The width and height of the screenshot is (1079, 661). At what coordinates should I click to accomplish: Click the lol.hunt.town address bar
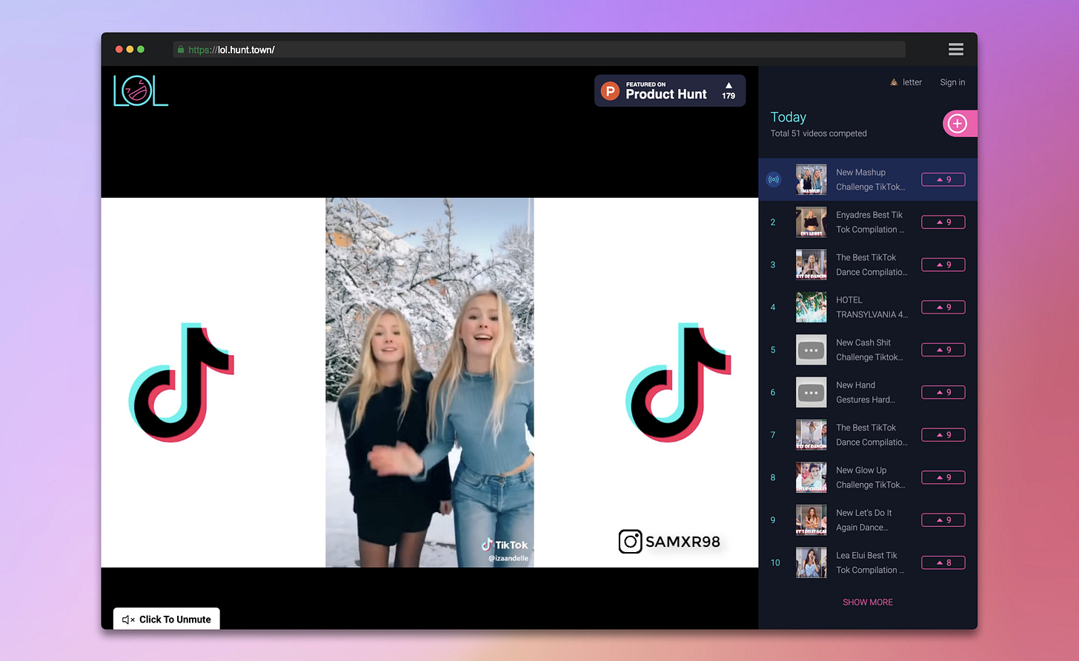tap(539, 50)
